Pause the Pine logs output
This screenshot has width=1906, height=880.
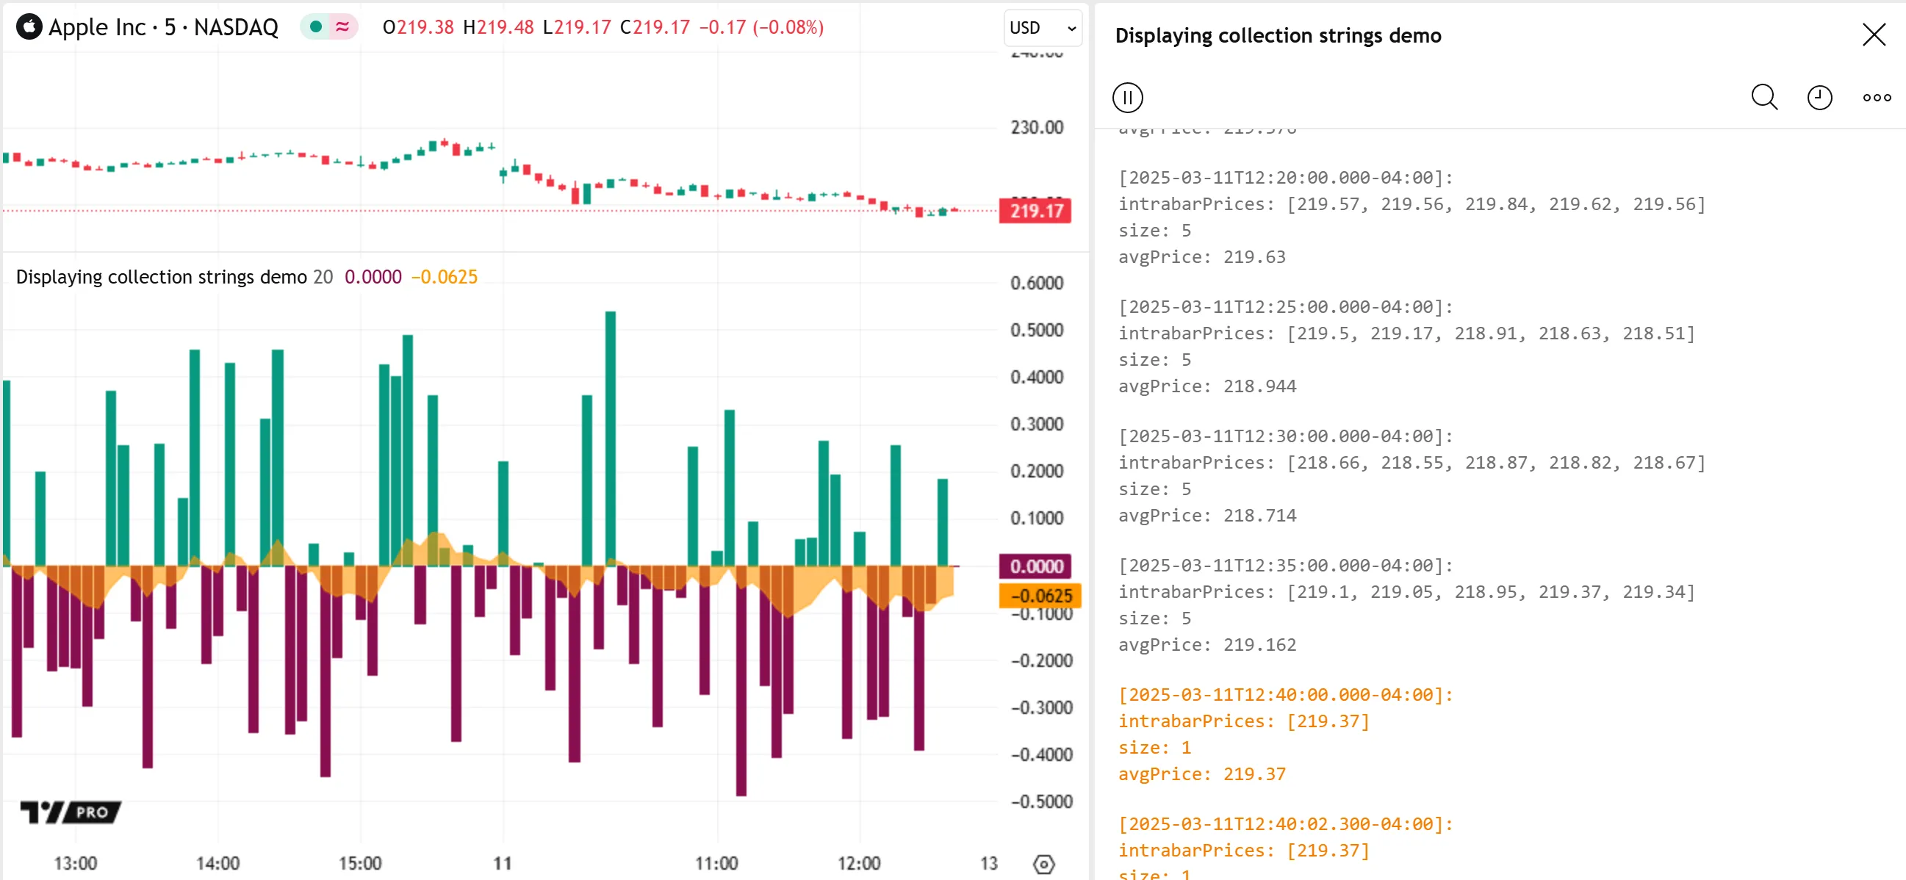[1127, 98]
